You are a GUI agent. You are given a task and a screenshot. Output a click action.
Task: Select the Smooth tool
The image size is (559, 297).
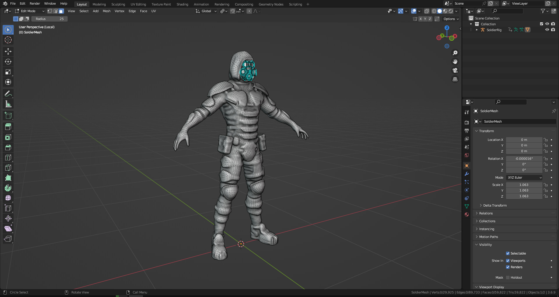(8, 198)
